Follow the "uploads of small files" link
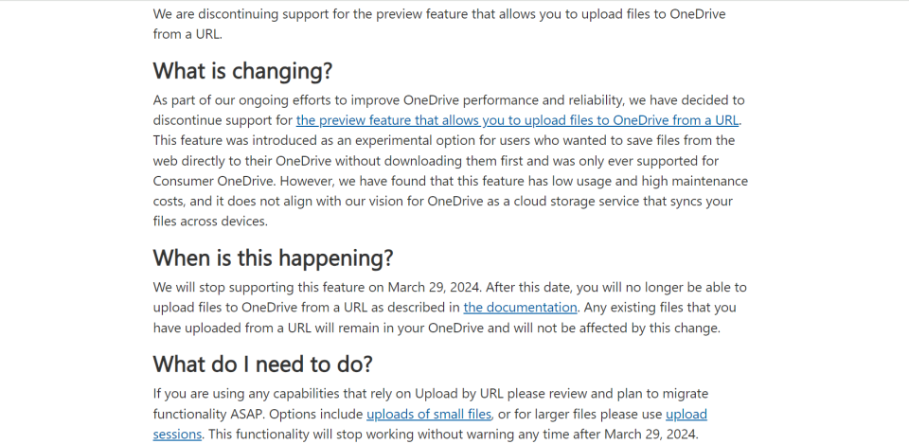Image resolution: width=909 pixels, height=444 pixels. (429, 414)
